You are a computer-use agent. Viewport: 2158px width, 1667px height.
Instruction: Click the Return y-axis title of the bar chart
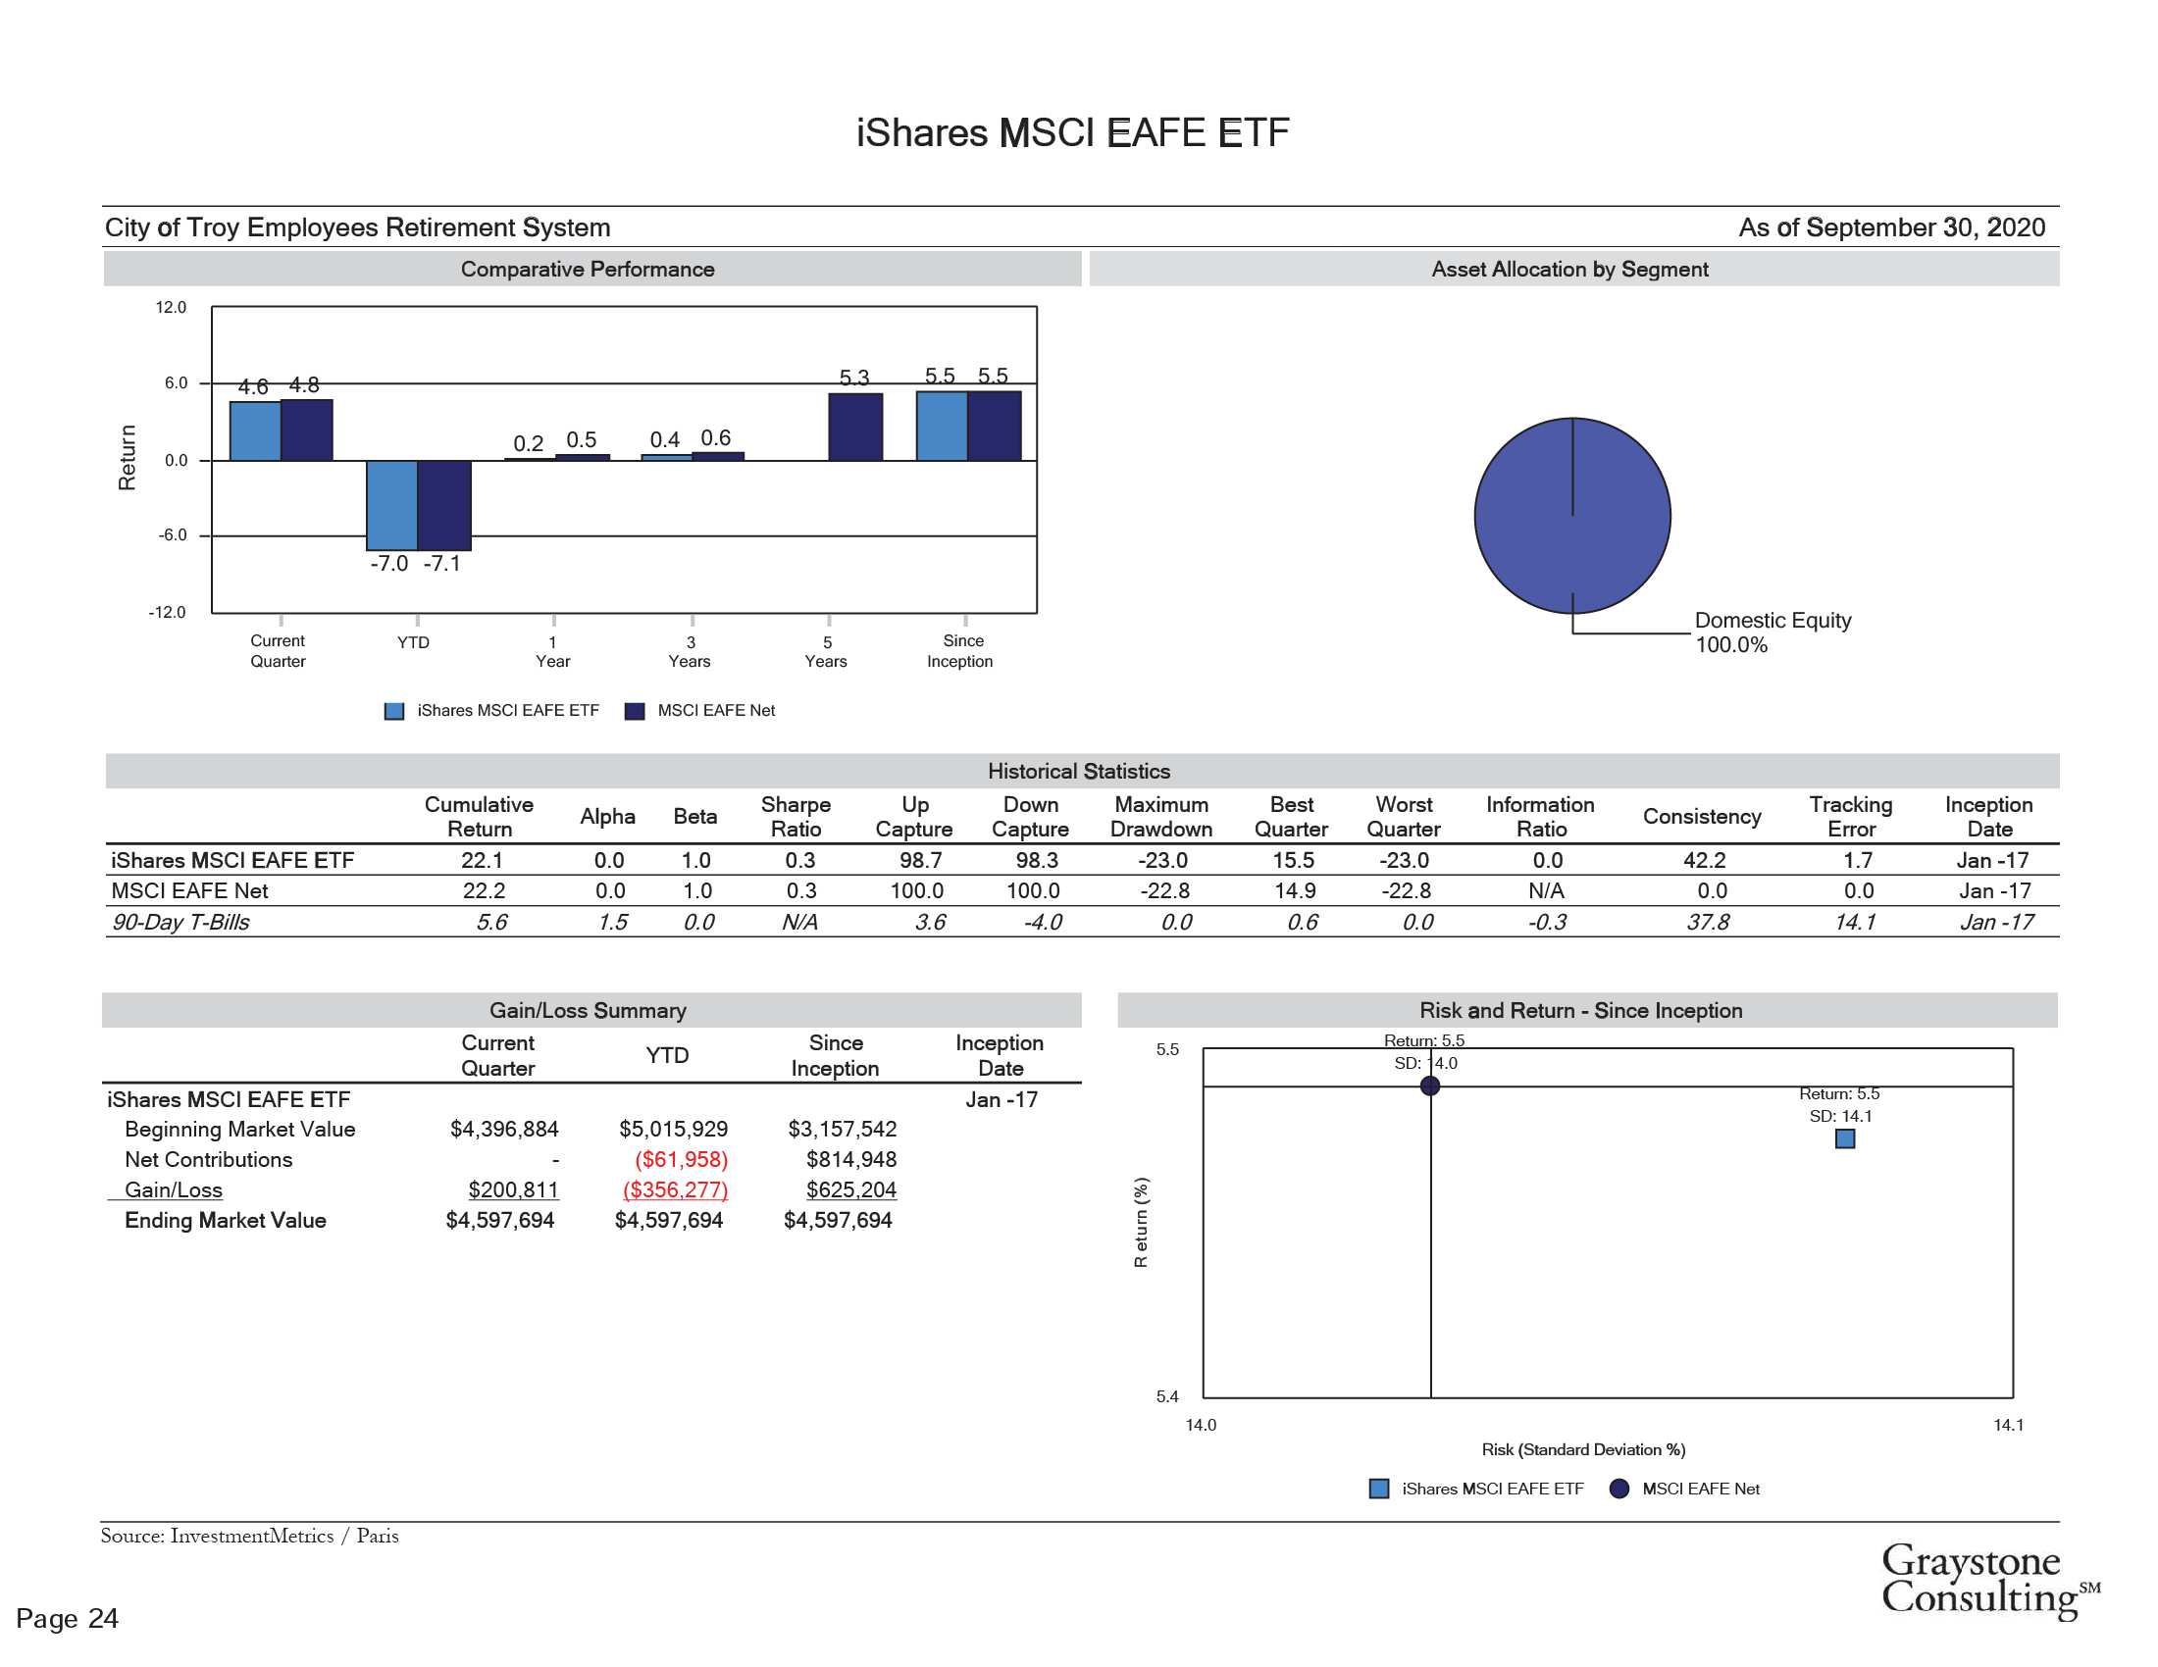click(127, 457)
